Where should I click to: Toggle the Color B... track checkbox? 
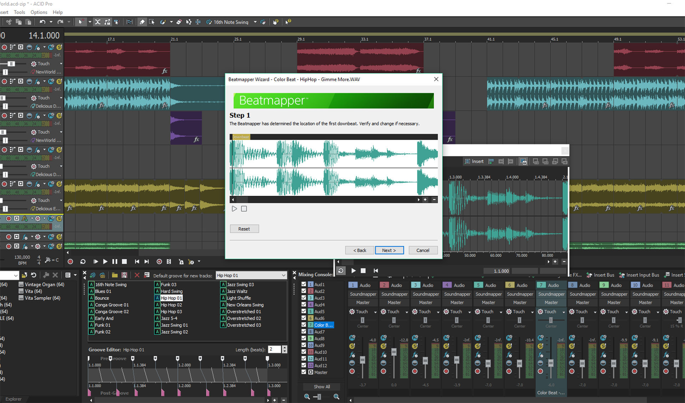point(304,325)
